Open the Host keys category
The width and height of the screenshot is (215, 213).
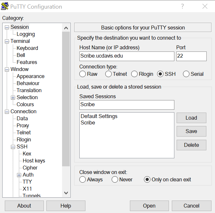point(34,161)
